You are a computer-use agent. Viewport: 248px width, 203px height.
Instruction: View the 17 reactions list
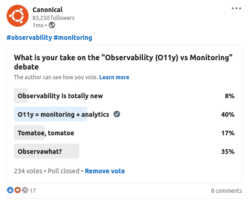click(x=33, y=190)
